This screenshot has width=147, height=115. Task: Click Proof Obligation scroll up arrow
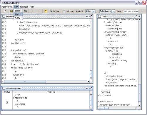click(91, 94)
